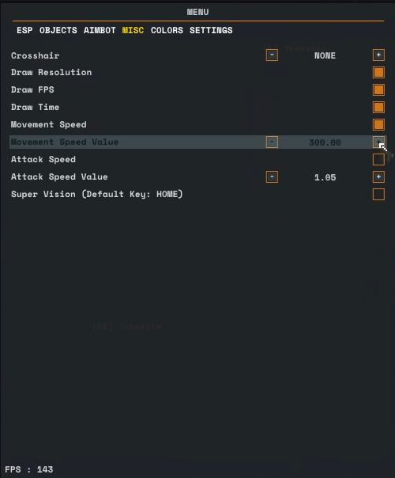Decrease Movement Speed Value with minus
This screenshot has width=395, height=478.
point(272,142)
